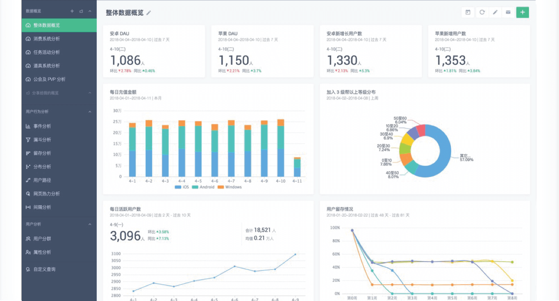This screenshot has height=301, width=559.
Task: Select 消费系统分析 in the sidebar
Action: point(46,39)
